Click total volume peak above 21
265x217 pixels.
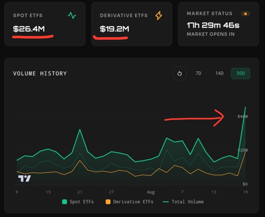click(x=80, y=130)
